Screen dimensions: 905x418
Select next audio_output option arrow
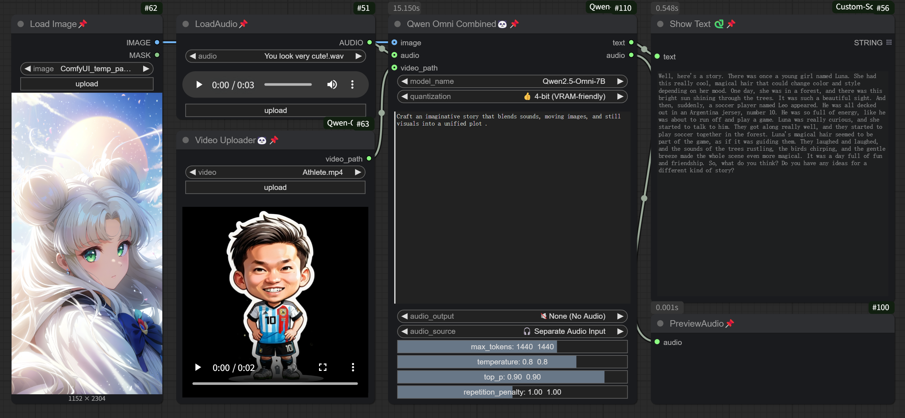pos(620,316)
